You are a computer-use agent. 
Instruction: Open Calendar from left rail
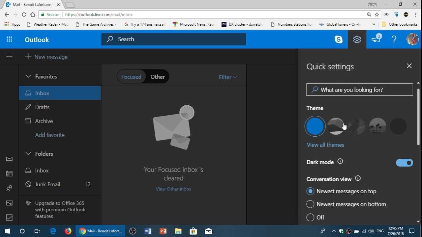point(9,173)
